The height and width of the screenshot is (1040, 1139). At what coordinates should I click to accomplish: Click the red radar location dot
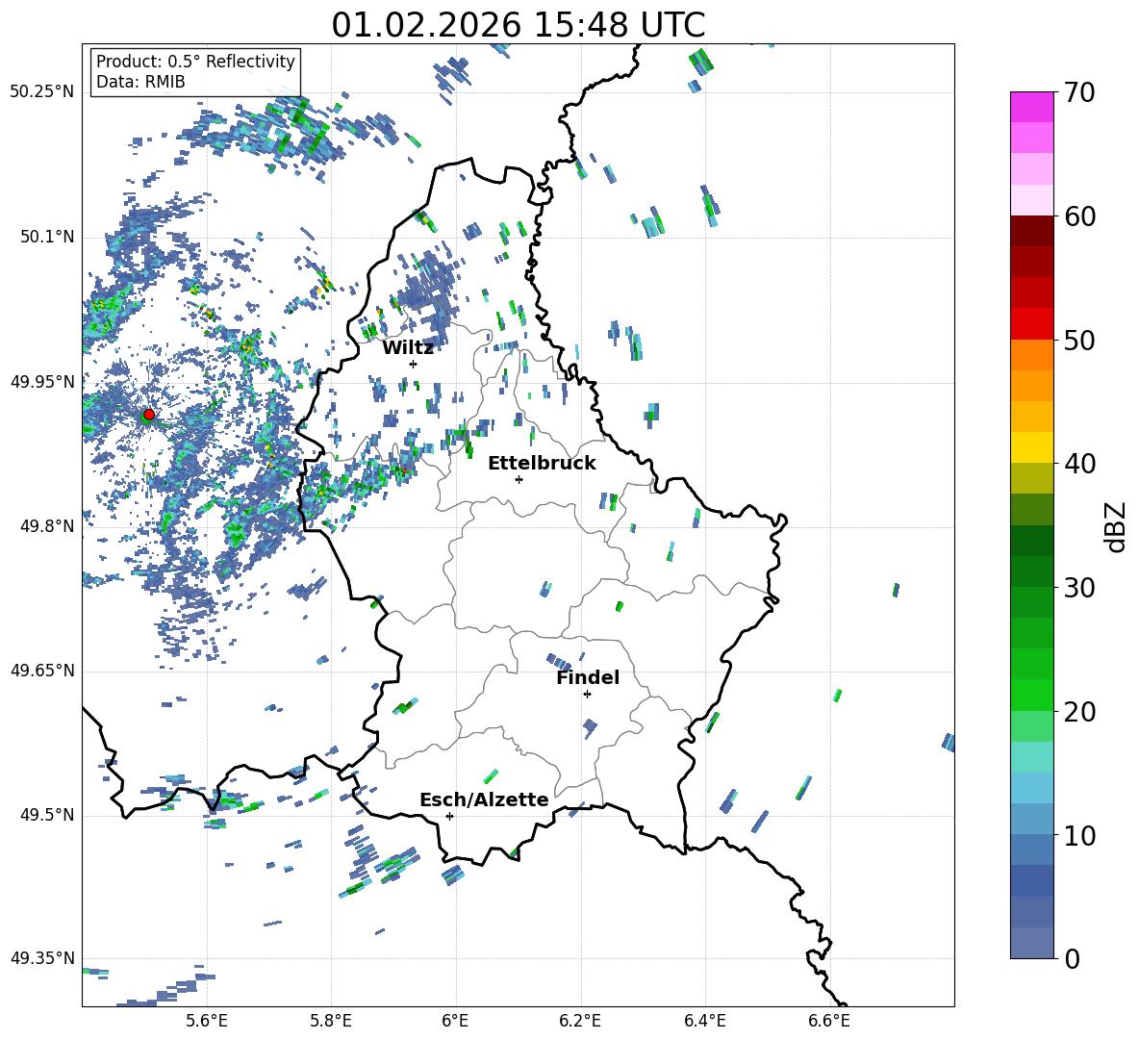(148, 415)
